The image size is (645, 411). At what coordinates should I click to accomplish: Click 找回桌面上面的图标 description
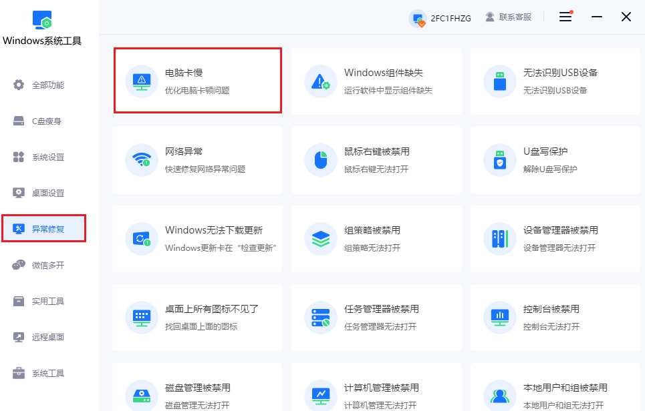point(201,327)
